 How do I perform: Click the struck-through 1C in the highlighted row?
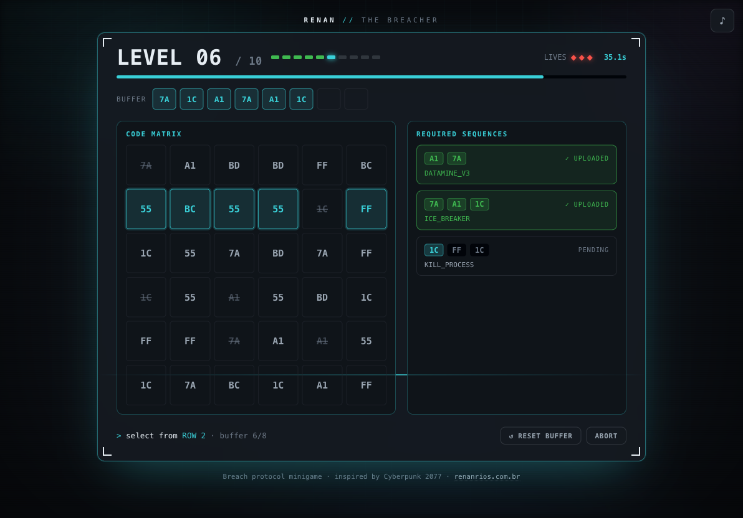click(322, 209)
